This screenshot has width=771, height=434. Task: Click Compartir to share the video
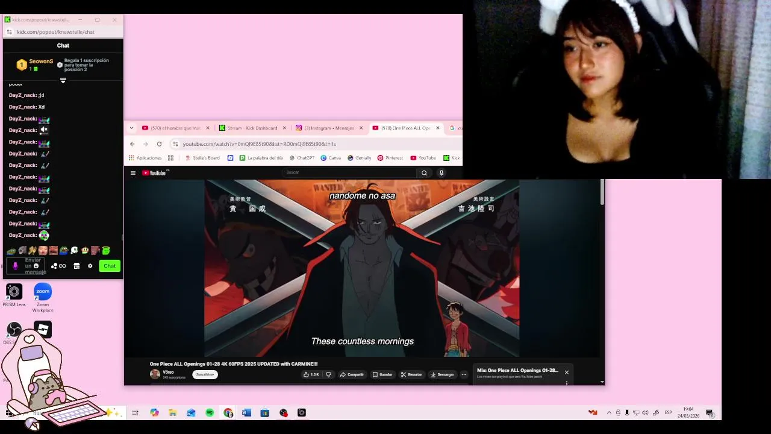coord(352,374)
